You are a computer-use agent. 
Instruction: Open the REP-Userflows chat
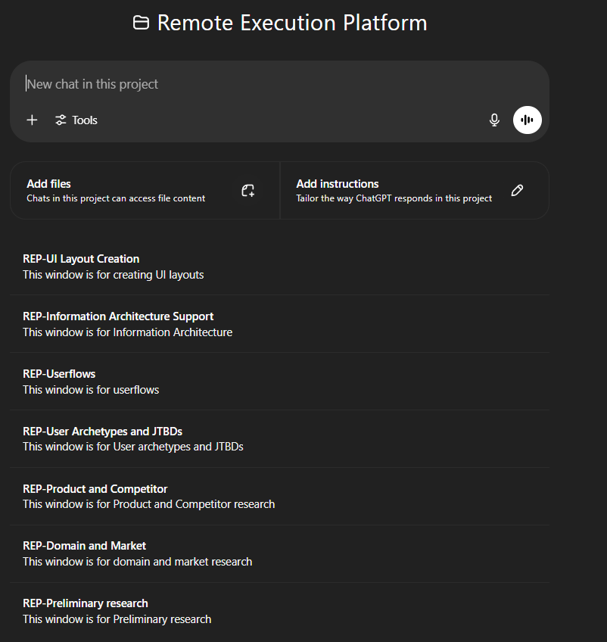(x=279, y=382)
